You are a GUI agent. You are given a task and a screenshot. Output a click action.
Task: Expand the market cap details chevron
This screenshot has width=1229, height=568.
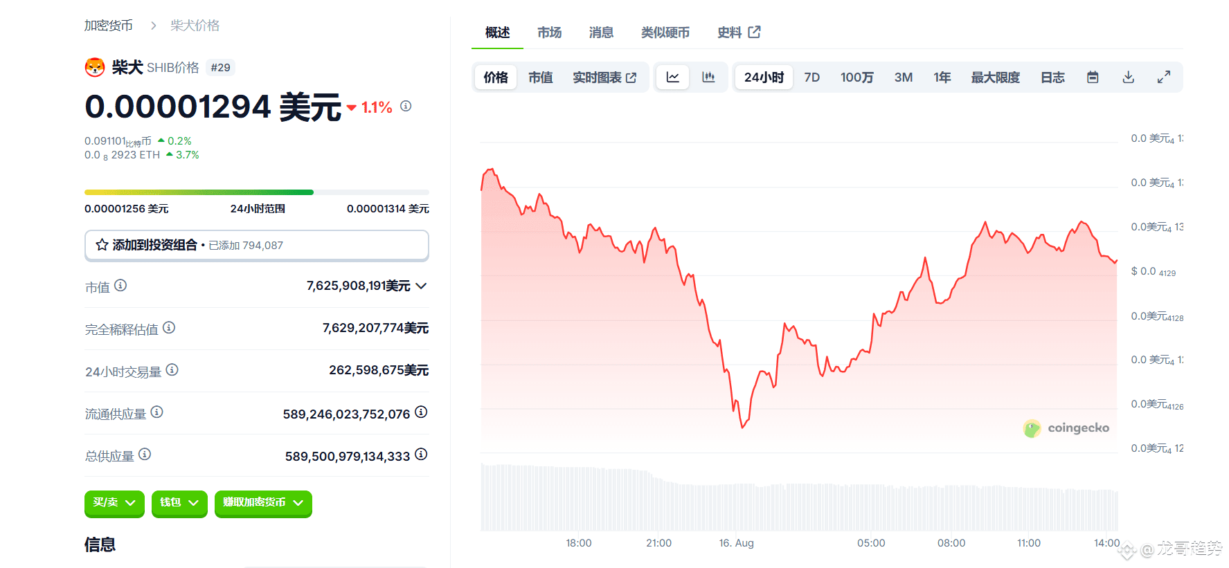pyautogui.click(x=421, y=286)
